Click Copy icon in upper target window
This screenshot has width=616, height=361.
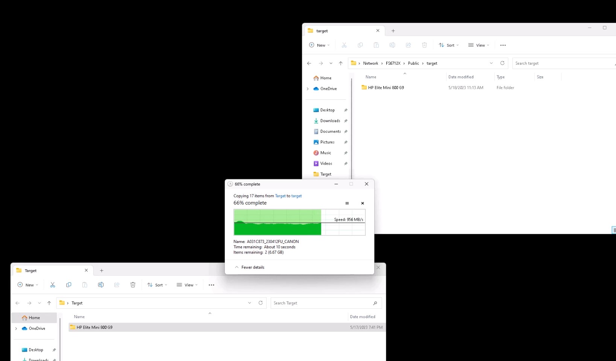tap(360, 45)
